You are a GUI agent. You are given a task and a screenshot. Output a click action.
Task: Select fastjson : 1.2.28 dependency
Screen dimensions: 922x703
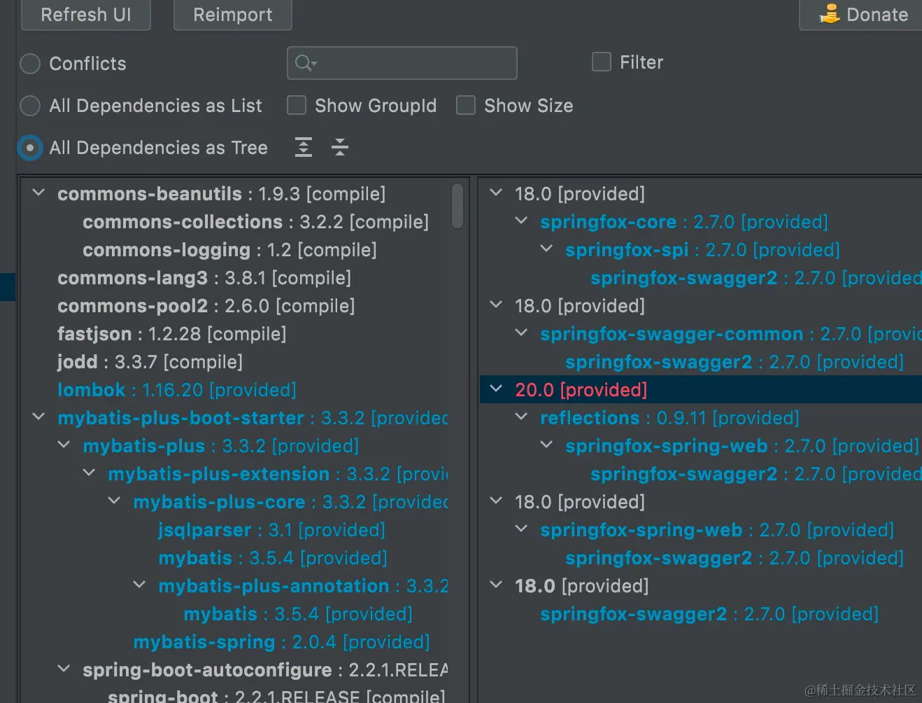171,334
